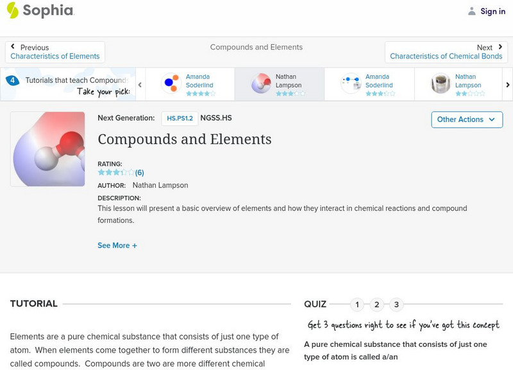
Task: Click the star rating under RATING
Action: [115, 173]
